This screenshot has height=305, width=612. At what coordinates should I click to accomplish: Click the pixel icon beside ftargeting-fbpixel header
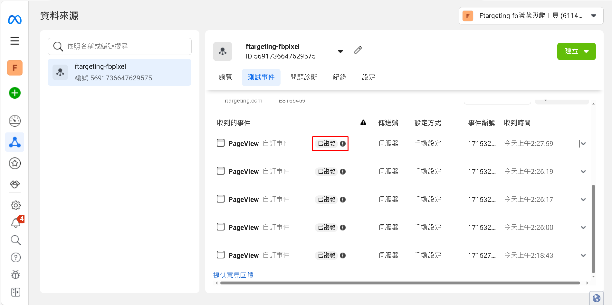pos(223,51)
